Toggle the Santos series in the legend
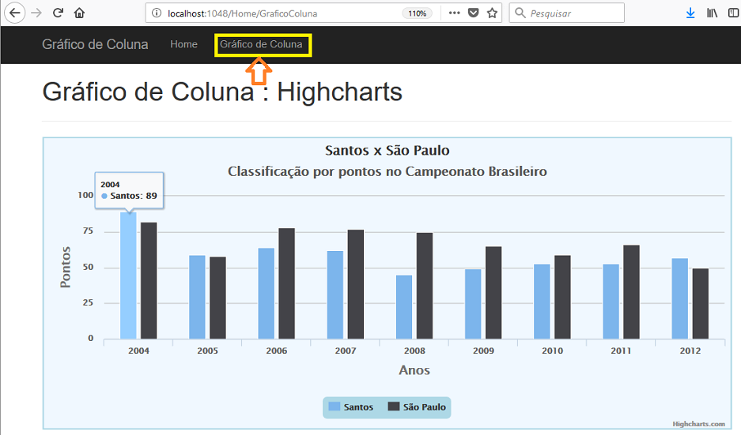The image size is (741, 435). click(x=350, y=407)
